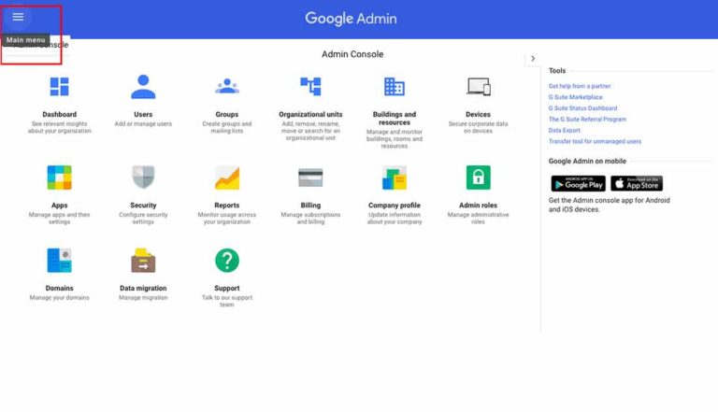This screenshot has width=718, height=412.
Task: Click the Data migration label text
Action: tap(143, 289)
